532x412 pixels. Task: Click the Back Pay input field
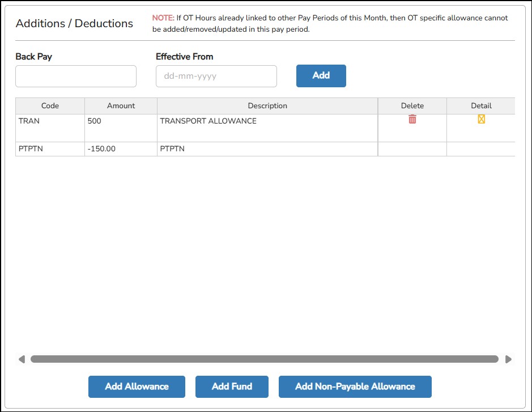click(76, 76)
